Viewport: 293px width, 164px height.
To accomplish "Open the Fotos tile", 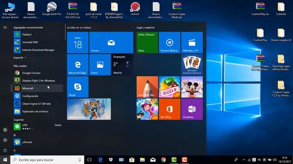I will coord(100,65).
